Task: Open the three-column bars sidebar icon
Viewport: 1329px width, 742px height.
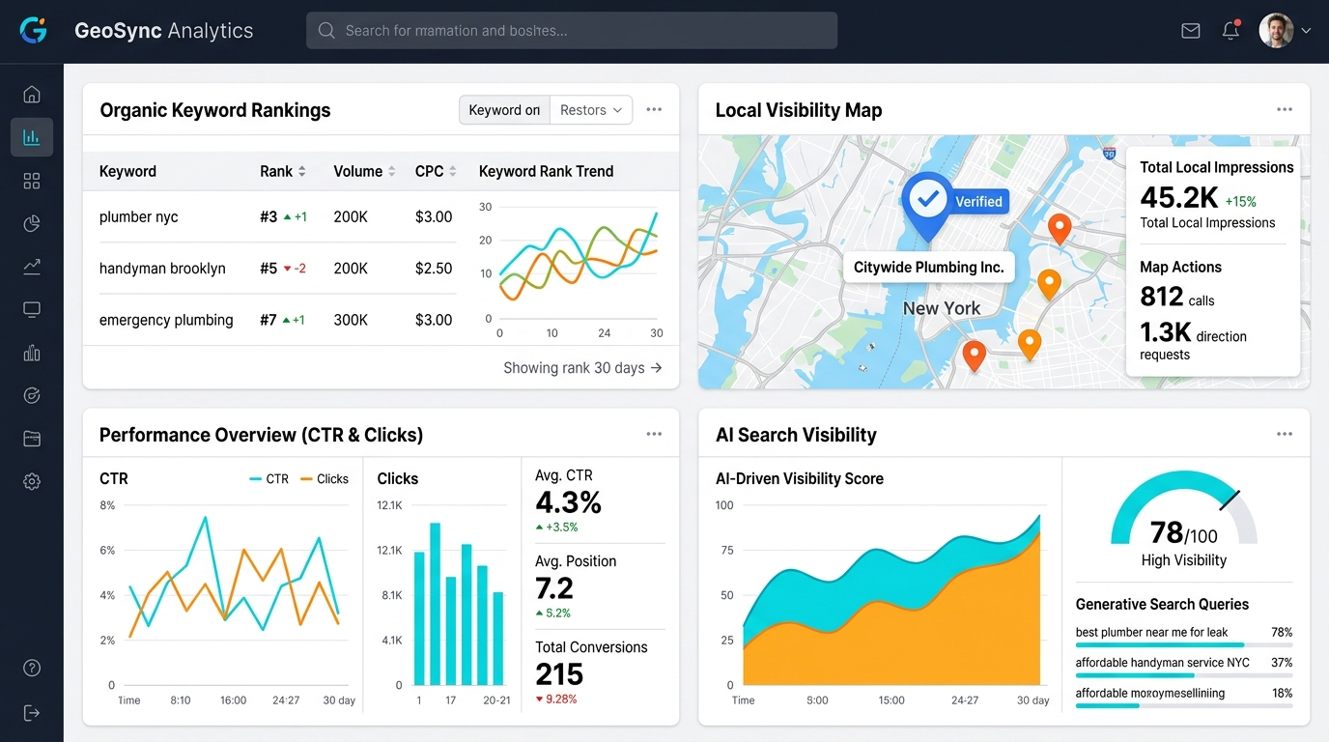Action: (x=32, y=353)
